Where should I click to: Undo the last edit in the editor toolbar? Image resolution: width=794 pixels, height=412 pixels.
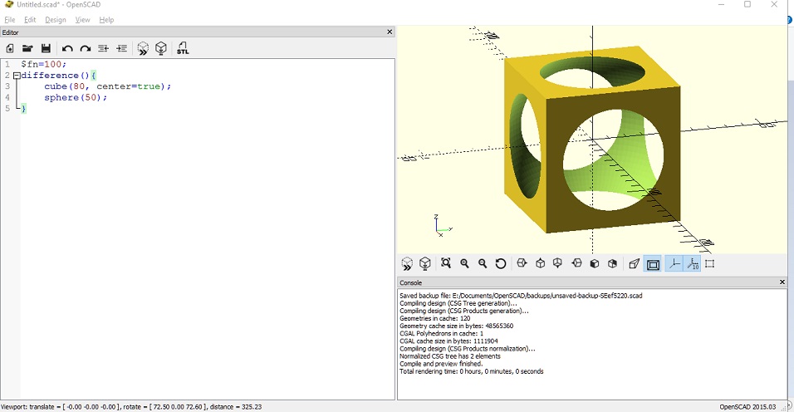pyautogui.click(x=67, y=48)
